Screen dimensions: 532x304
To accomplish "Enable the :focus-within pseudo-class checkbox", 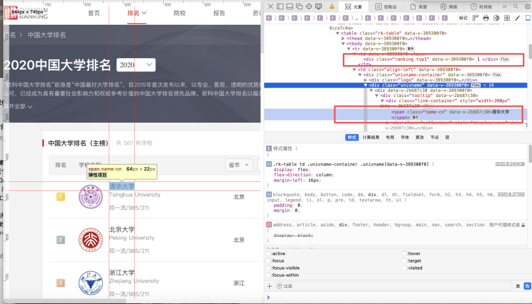I will point(269,275).
